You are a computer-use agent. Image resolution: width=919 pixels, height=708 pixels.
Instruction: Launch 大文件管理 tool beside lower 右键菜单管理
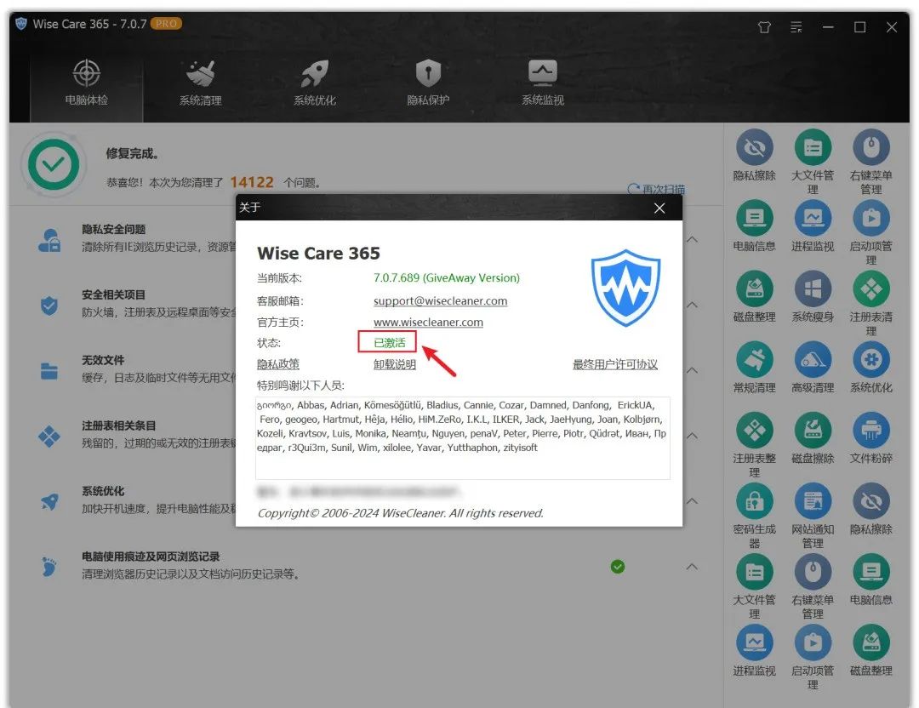click(754, 586)
